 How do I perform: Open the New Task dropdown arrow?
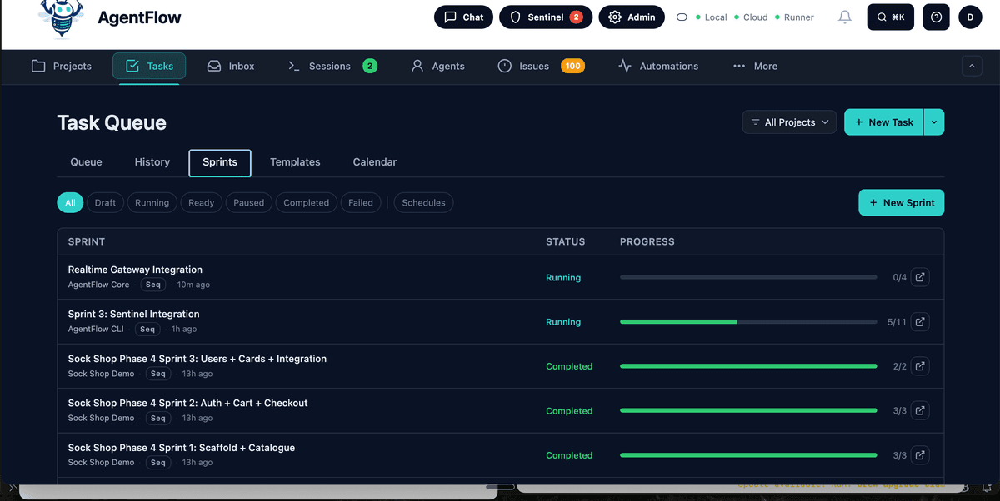933,122
